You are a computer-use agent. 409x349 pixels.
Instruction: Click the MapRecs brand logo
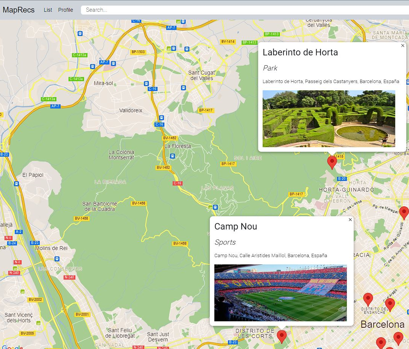[x=19, y=10]
